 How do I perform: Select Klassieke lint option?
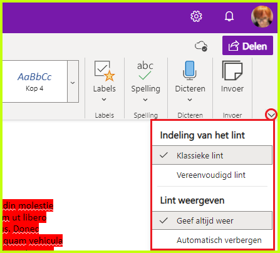(x=212, y=155)
